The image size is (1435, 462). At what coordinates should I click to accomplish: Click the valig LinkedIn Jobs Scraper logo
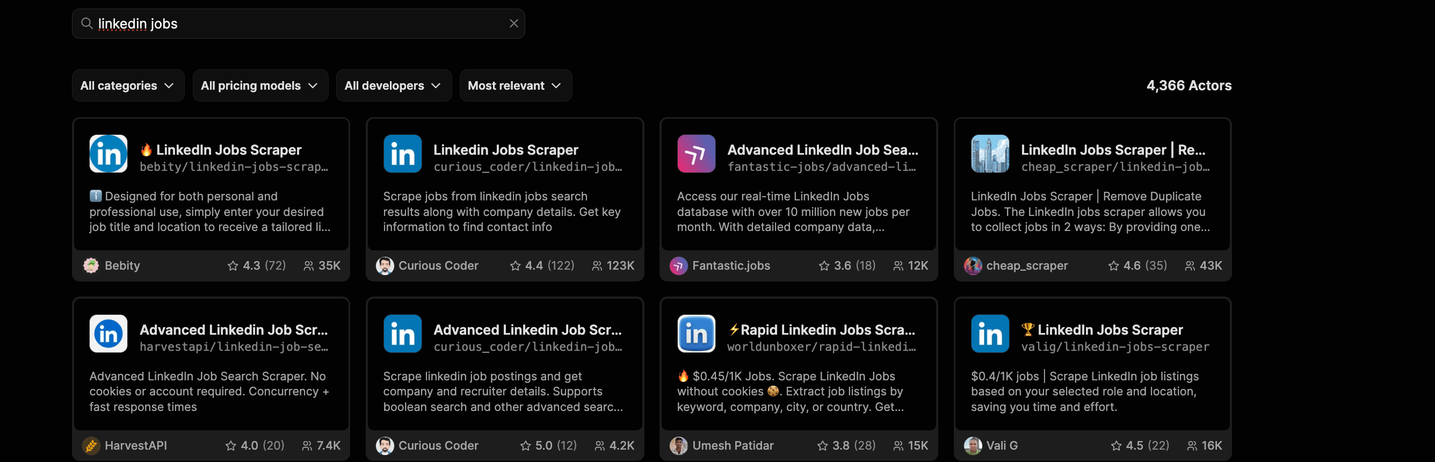coord(990,334)
